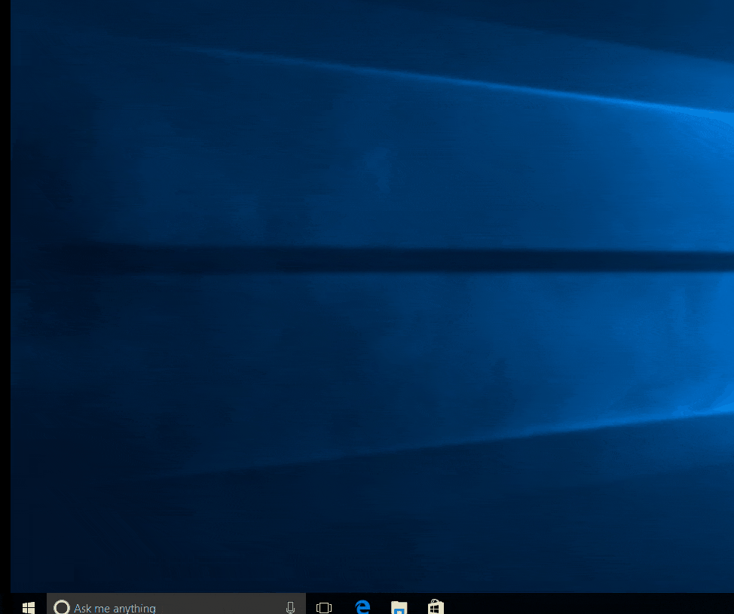734x614 pixels.
Task: Click an empty area of the taskbar
Action: click(x=565, y=607)
